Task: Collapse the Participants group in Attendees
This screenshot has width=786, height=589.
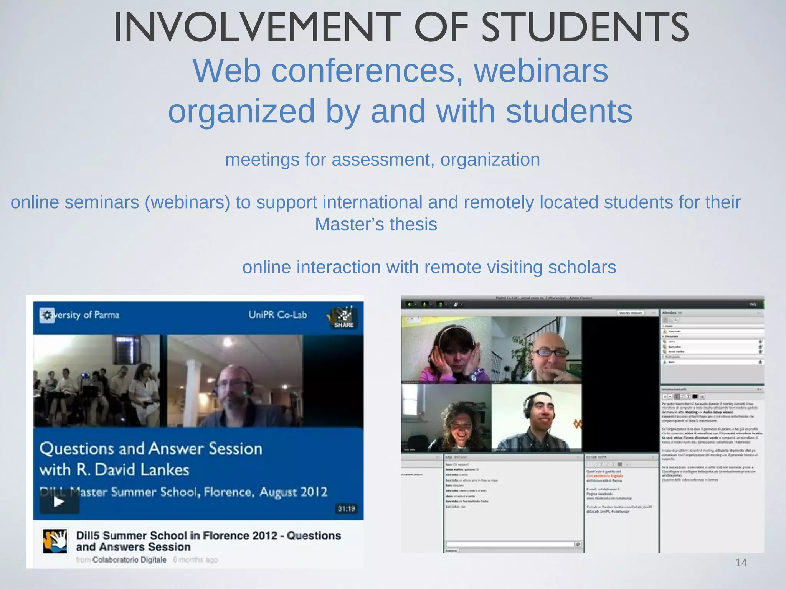Action: [663, 357]
